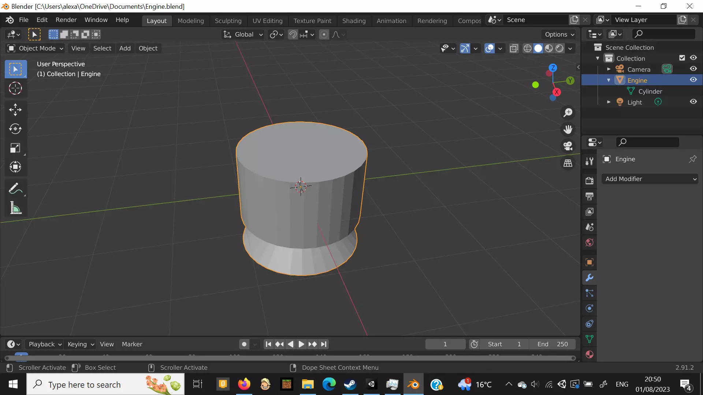Select the Measure tool
The image size is (703, 395).
(15, 208)
